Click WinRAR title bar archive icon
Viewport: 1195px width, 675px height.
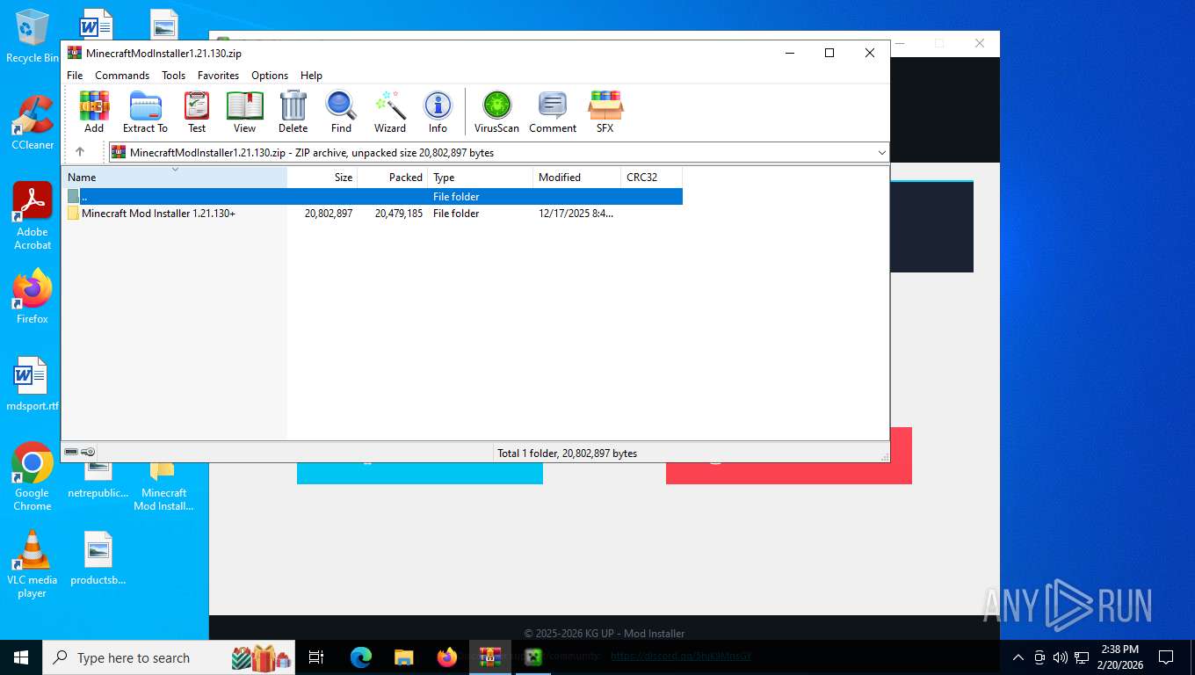click(x=75, y=53)
